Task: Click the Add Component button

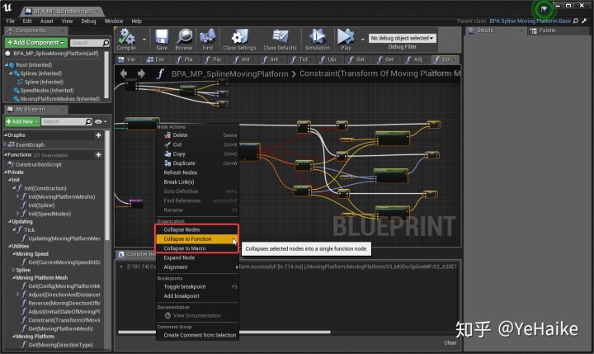Action: (x=36, y=42)
